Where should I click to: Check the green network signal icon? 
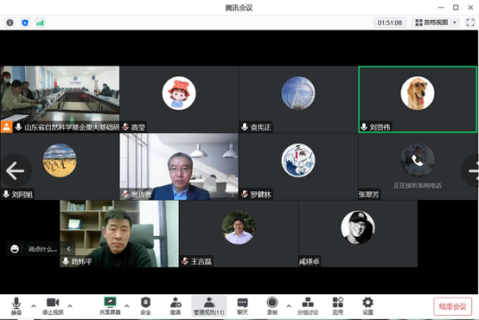[x=40, y=22]
